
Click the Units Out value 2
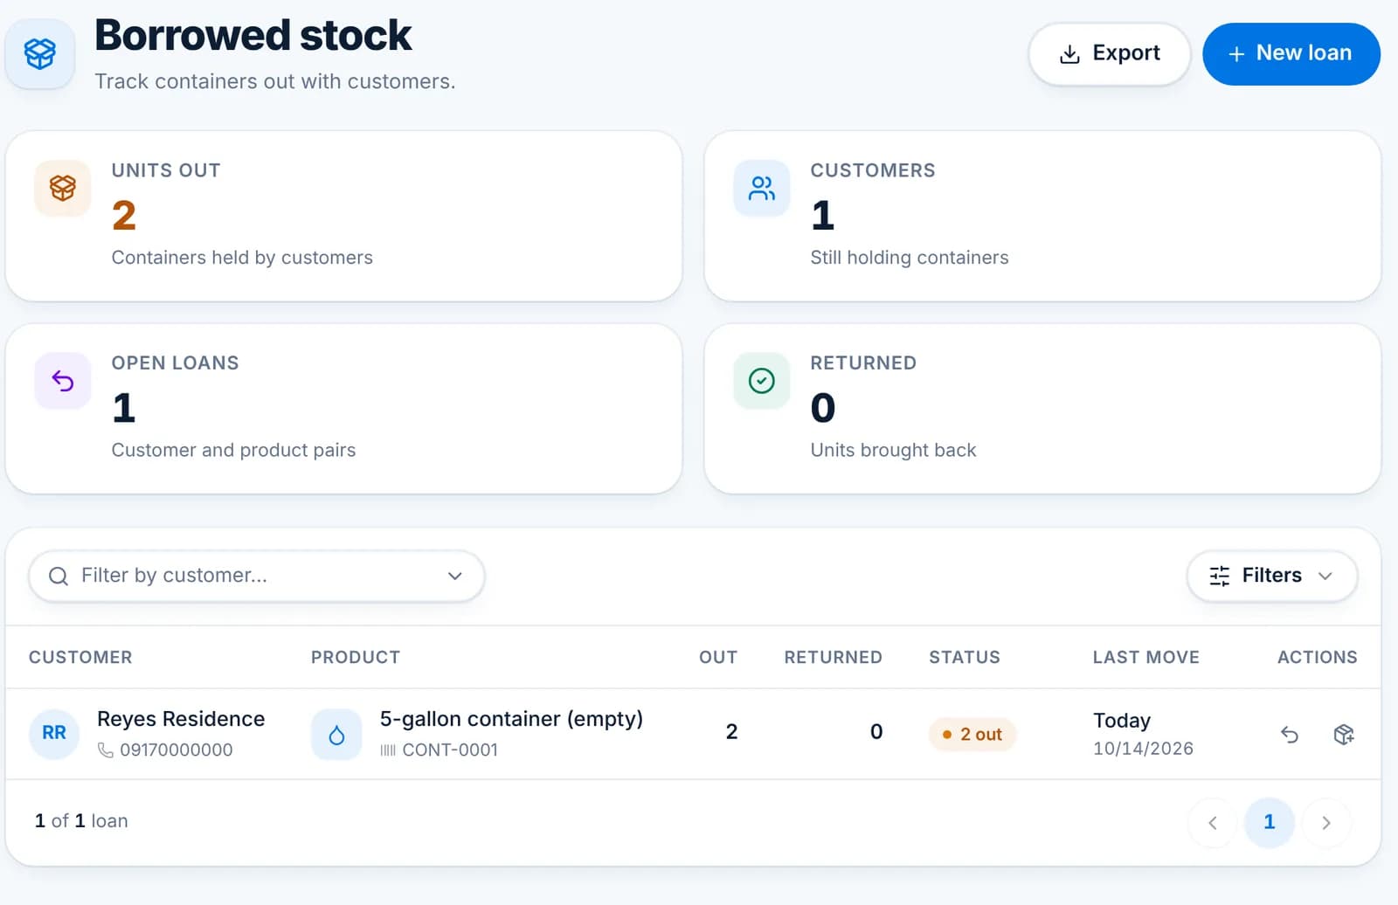pos(124,216)
